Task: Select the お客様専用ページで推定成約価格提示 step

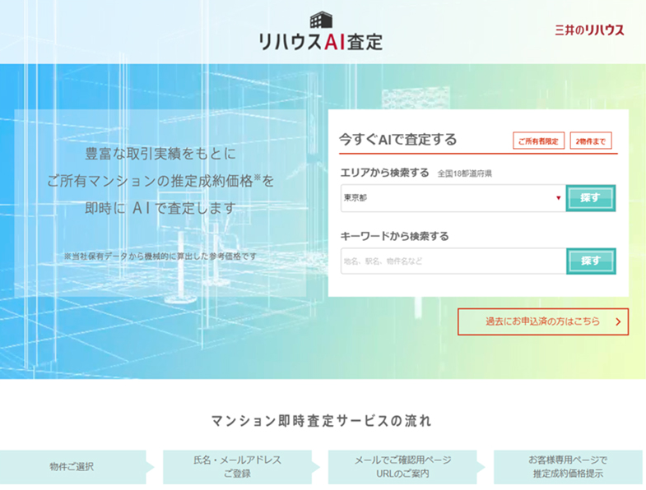Action: (x=568, y=467)
